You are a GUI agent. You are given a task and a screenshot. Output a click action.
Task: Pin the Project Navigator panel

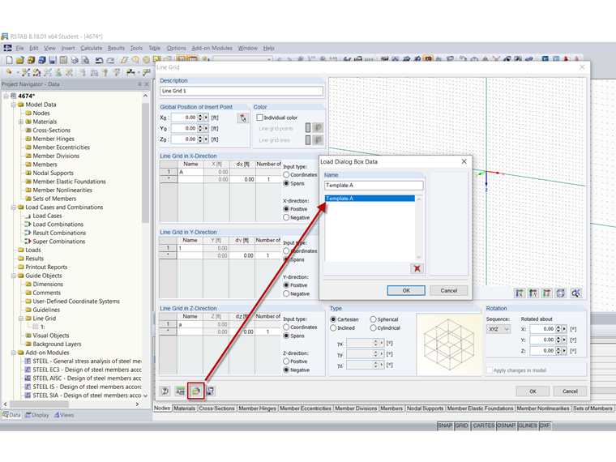[x=139, y=84]
